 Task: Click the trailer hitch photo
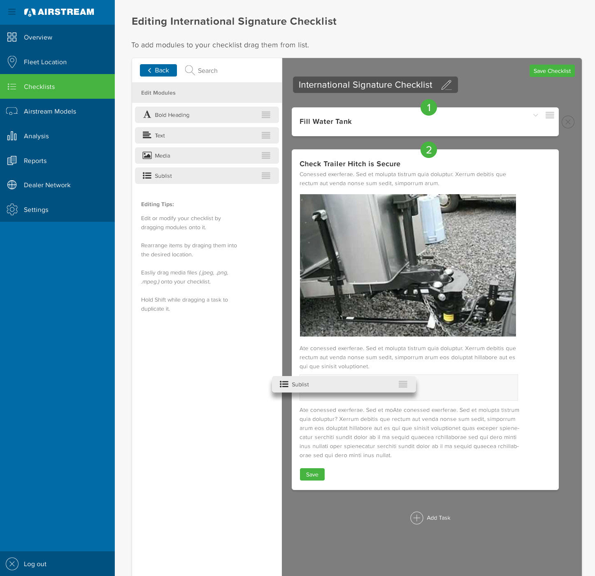408,265
